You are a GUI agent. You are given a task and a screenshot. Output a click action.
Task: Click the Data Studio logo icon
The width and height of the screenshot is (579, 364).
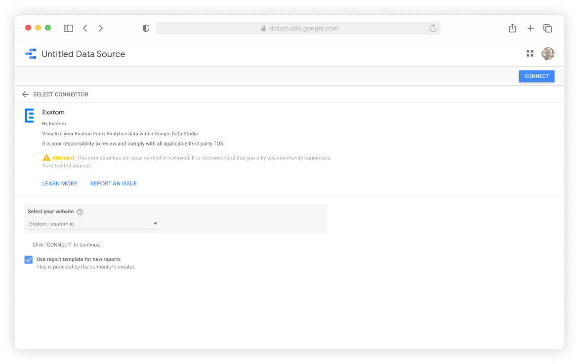(31, 54)
